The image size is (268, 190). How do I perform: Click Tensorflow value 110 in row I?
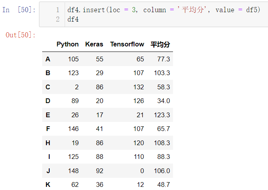tap(139, 157)
